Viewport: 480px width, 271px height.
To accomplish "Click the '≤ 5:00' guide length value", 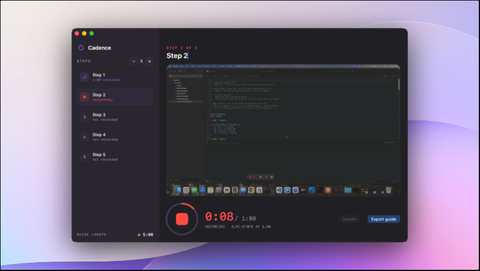I will [x=145, y=235].
